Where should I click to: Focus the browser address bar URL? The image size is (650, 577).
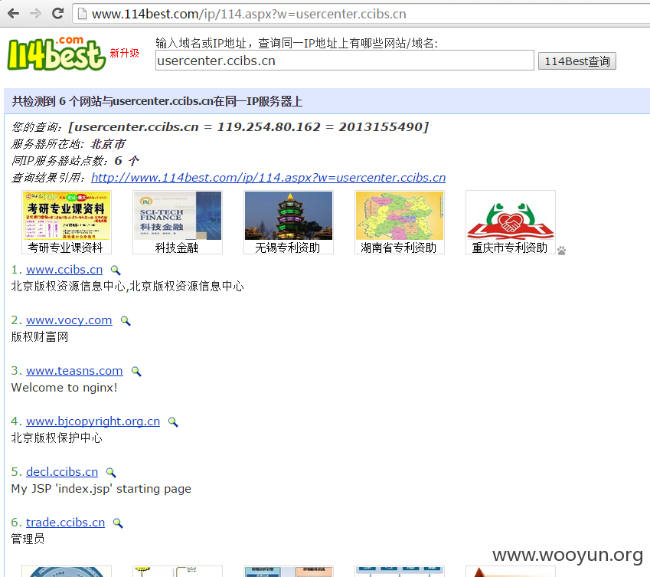point(249,14)
